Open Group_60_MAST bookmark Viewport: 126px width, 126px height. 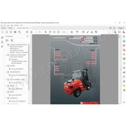tap(16, 95)
